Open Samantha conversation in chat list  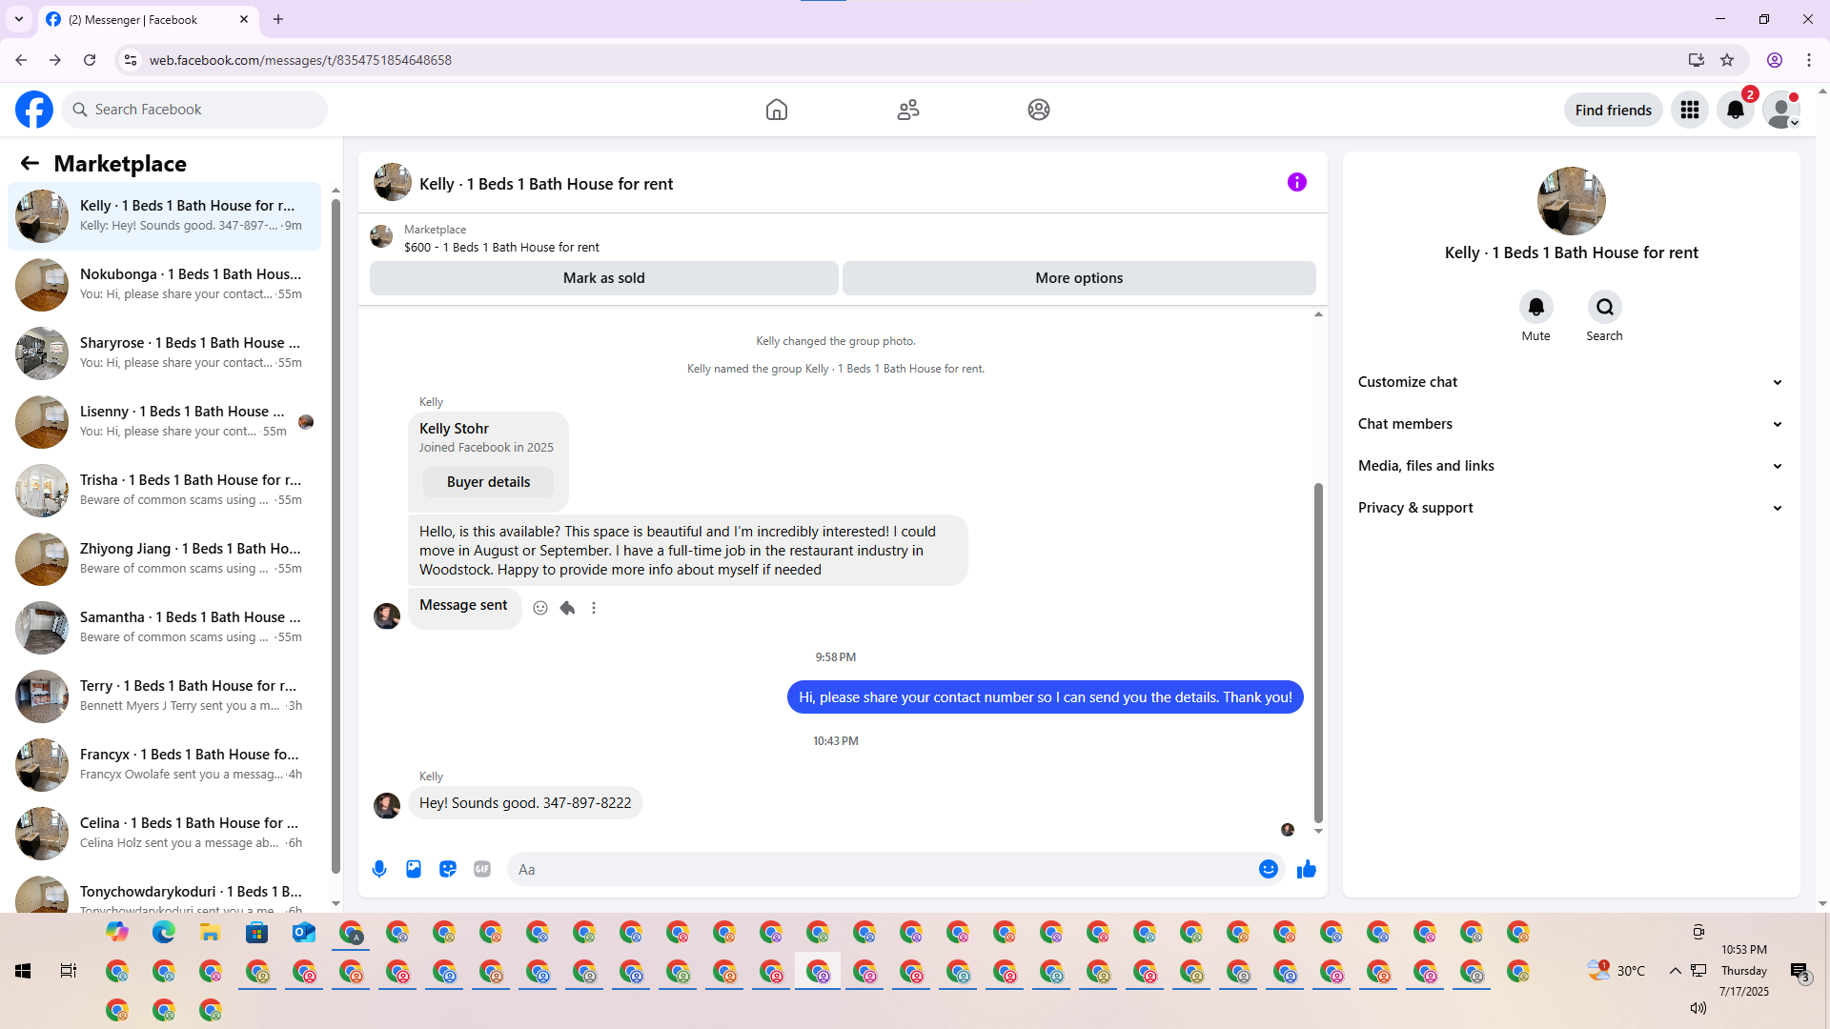(165, 628)
